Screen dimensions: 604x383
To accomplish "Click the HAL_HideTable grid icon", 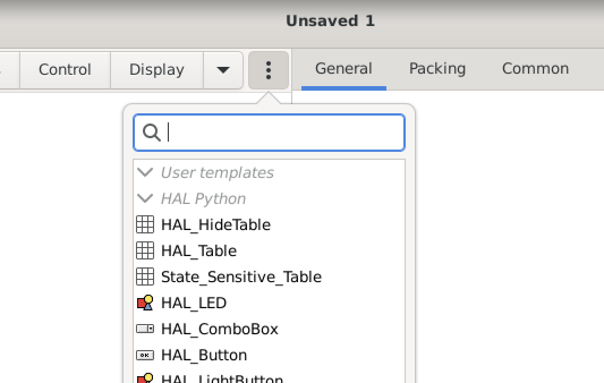I will 145,224.
